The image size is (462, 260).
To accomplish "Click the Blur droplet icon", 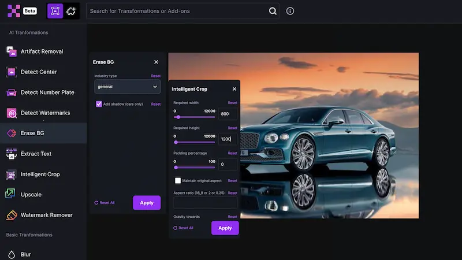I will click(x=12, y=254).
